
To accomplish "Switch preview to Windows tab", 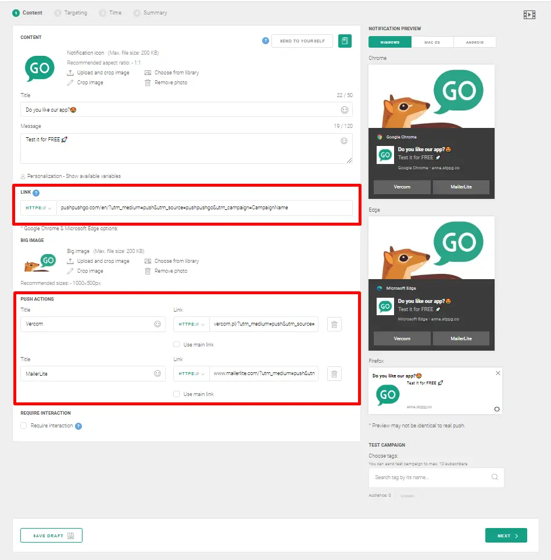I will pos(389,42).
